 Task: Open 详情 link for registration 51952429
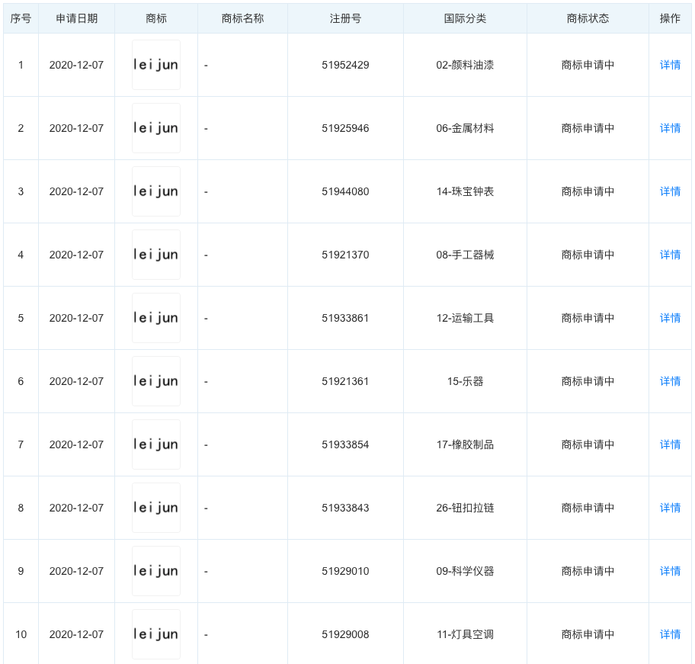[x=670, y=65]
